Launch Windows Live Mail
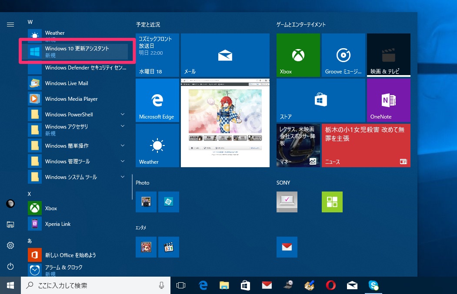 tap(77, 83)
